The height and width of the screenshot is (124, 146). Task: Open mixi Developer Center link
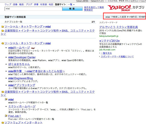click(22, 57)
